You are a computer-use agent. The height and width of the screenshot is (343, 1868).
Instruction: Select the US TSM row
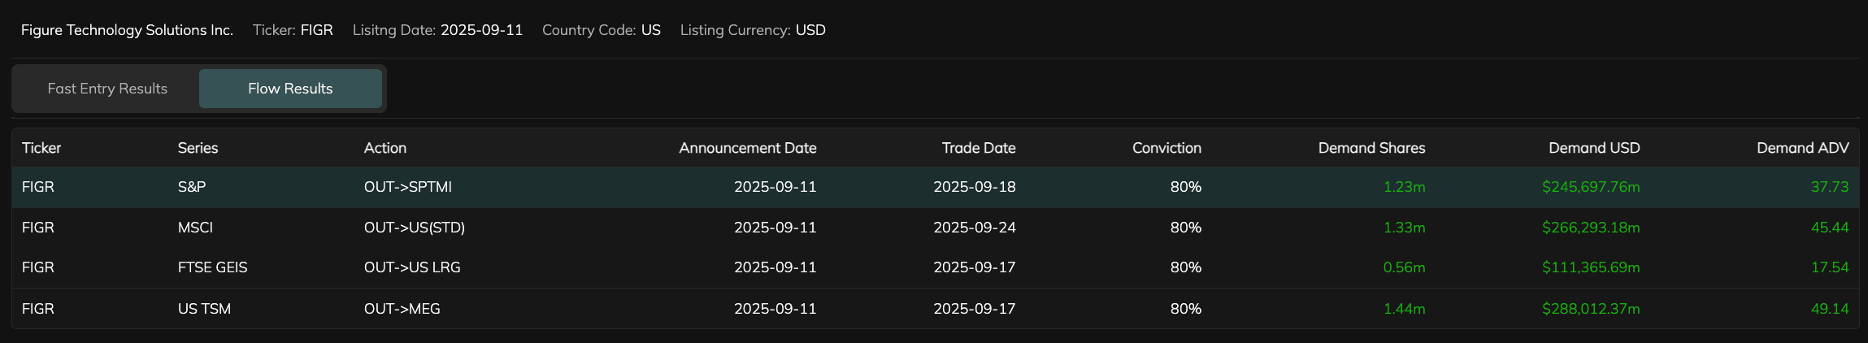click(204, 309)
